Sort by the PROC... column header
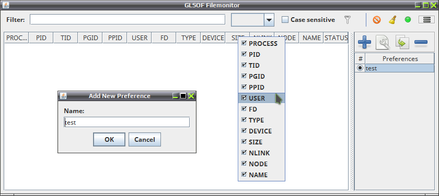This screenshot has width=439, height=196. click(x=17, y=38)
